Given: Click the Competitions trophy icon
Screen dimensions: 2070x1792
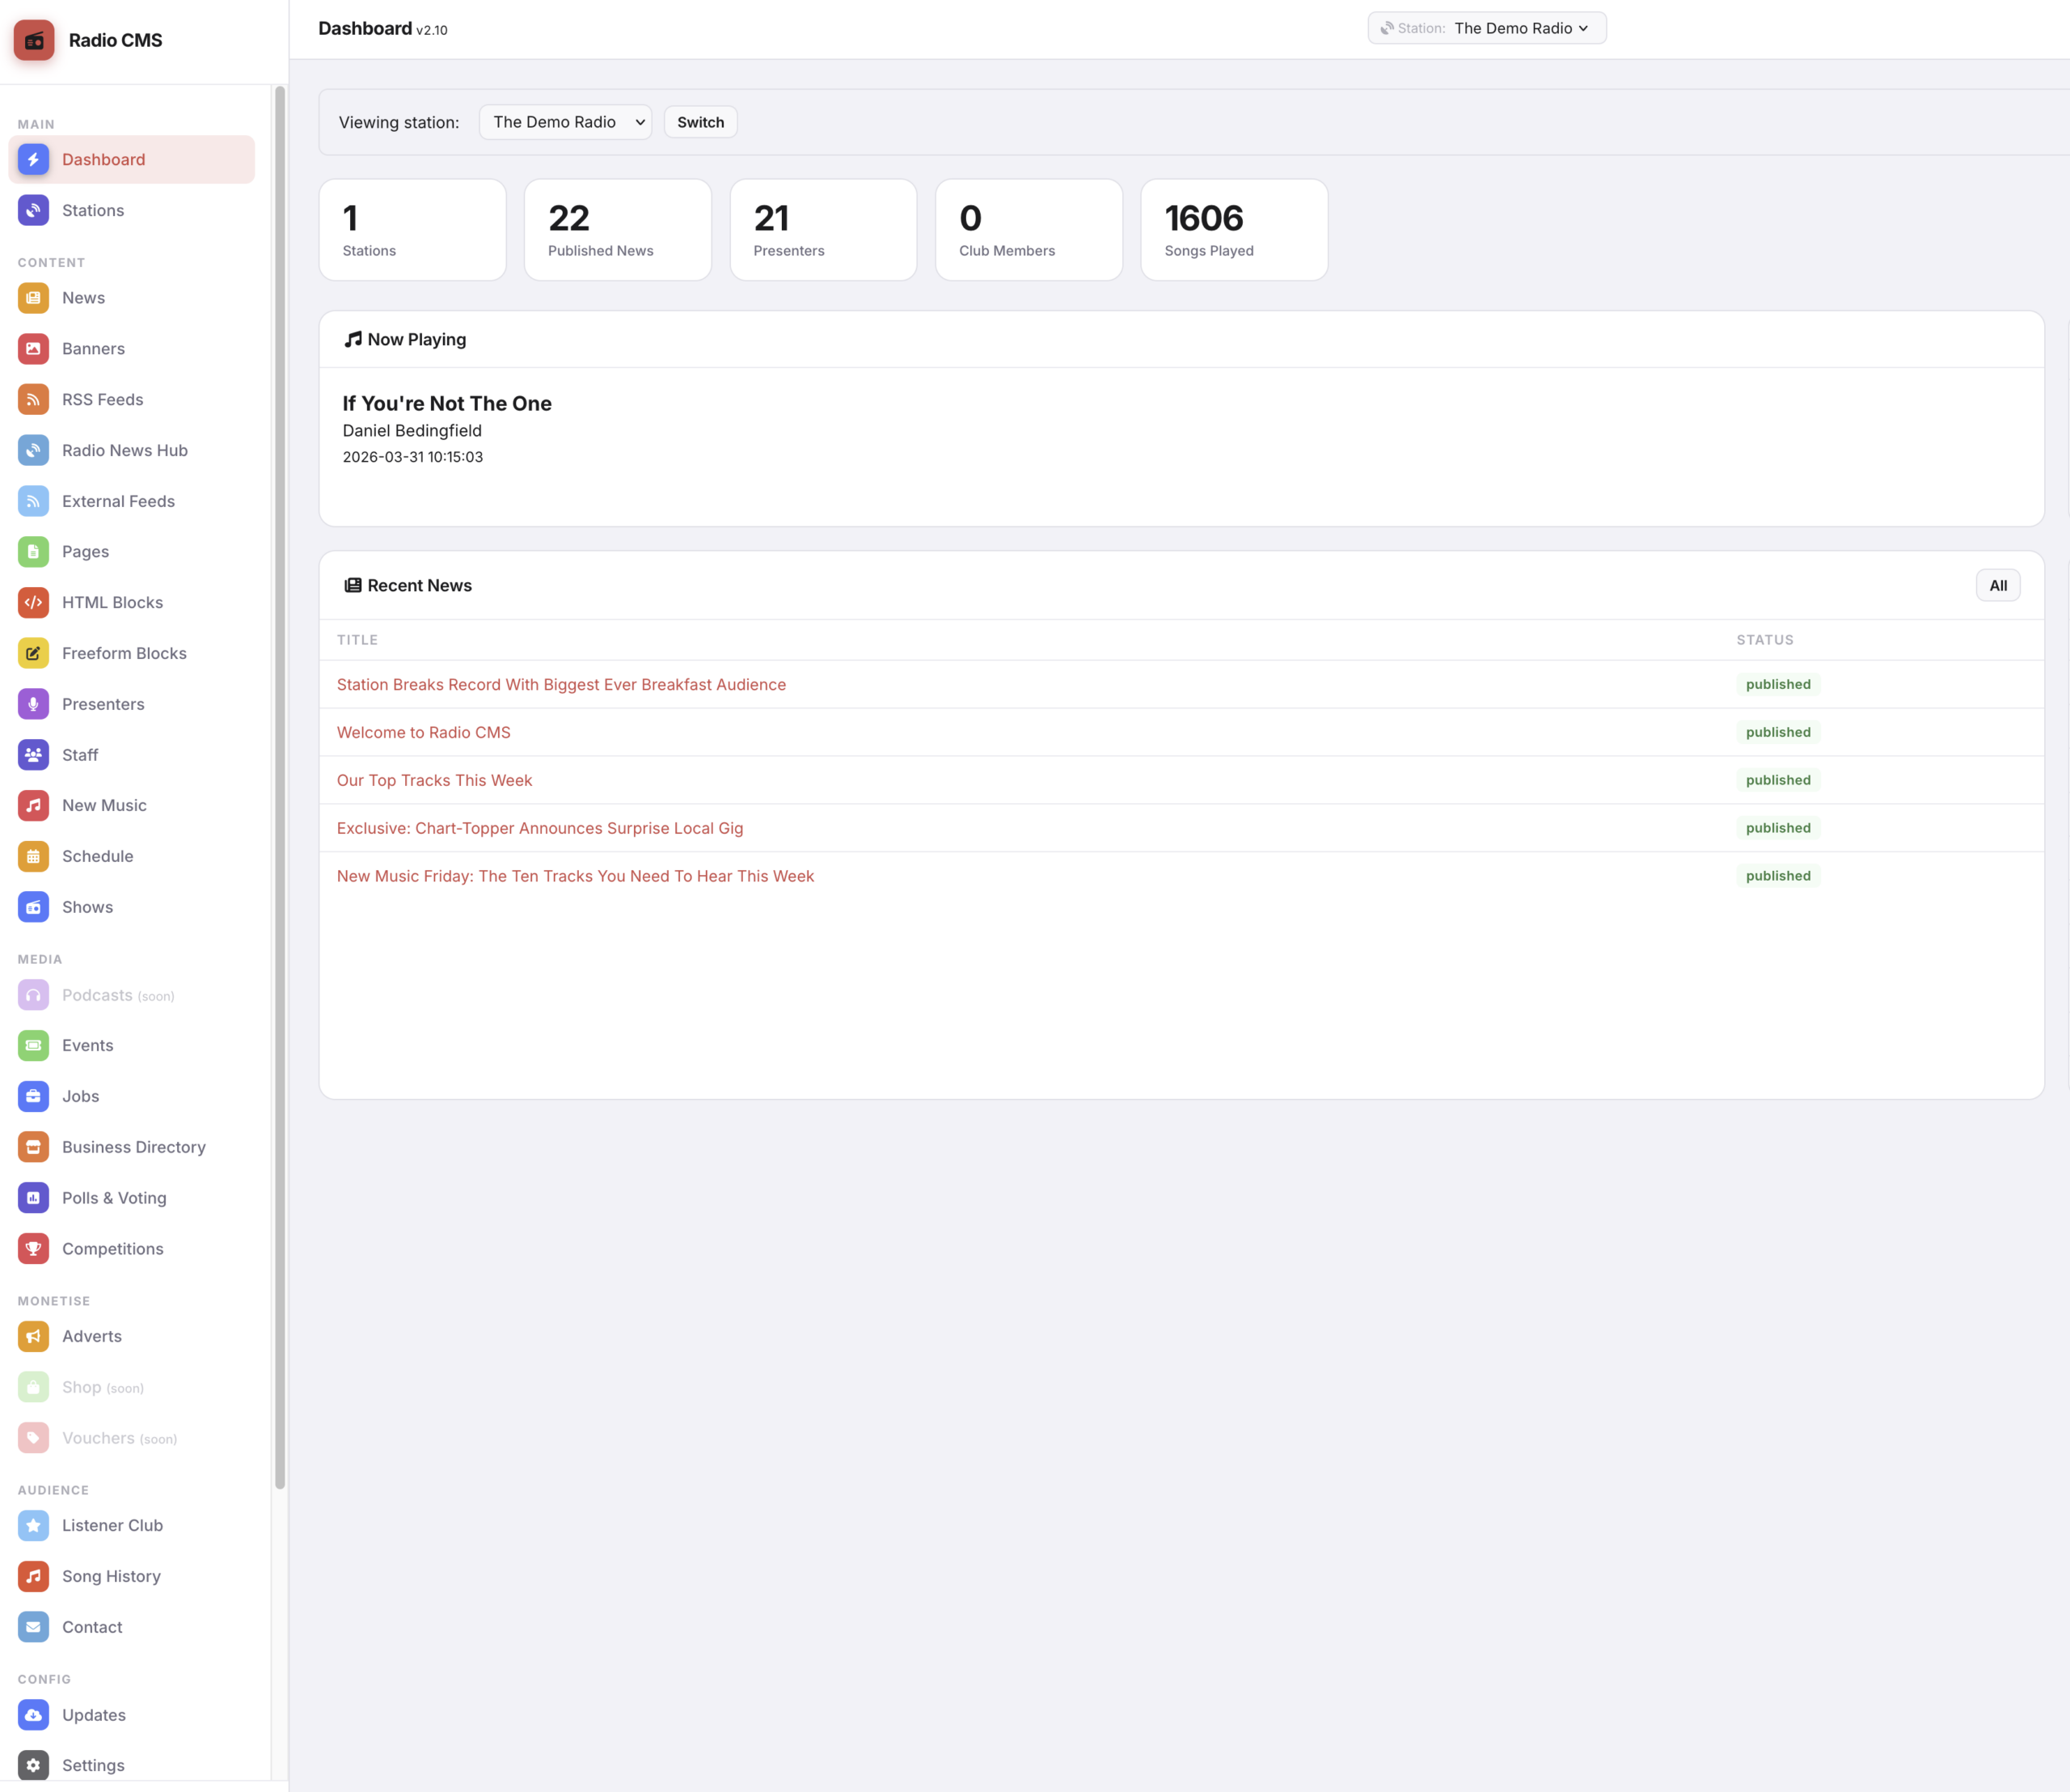Looking at the screenshot, I should tap(33, 1249).
